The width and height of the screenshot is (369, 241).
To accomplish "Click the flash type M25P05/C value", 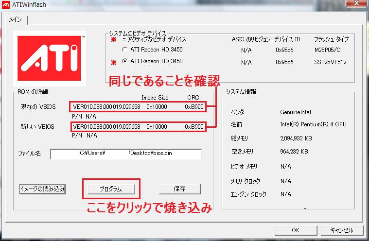I will point(327,50).
